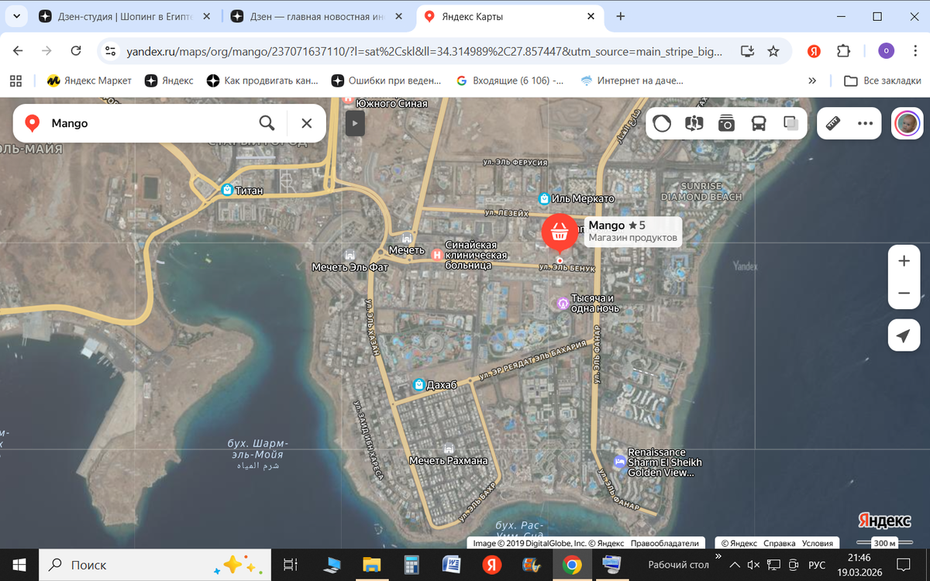Screen dimensions: 930x581
Task: Click the Яндекс logo on map
Action: click(884, 520)
